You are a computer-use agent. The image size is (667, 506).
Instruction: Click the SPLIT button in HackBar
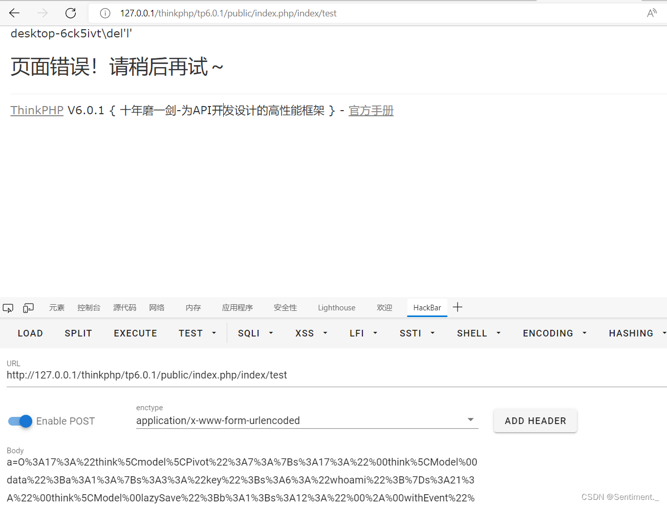[x=78, y=333]
